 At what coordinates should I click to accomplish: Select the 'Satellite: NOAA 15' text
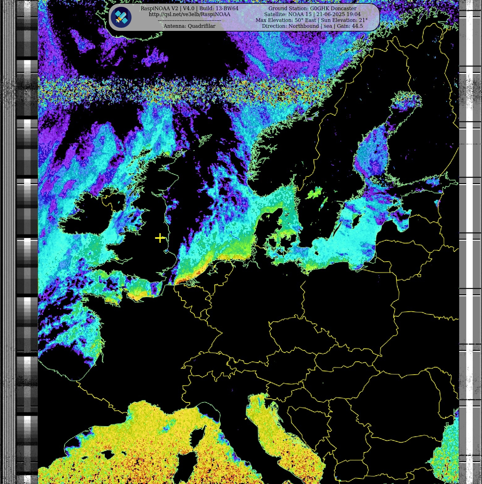[x=288, y=14]
